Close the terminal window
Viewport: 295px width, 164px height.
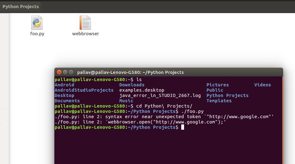pyautogui.click(x=59, y=72)
